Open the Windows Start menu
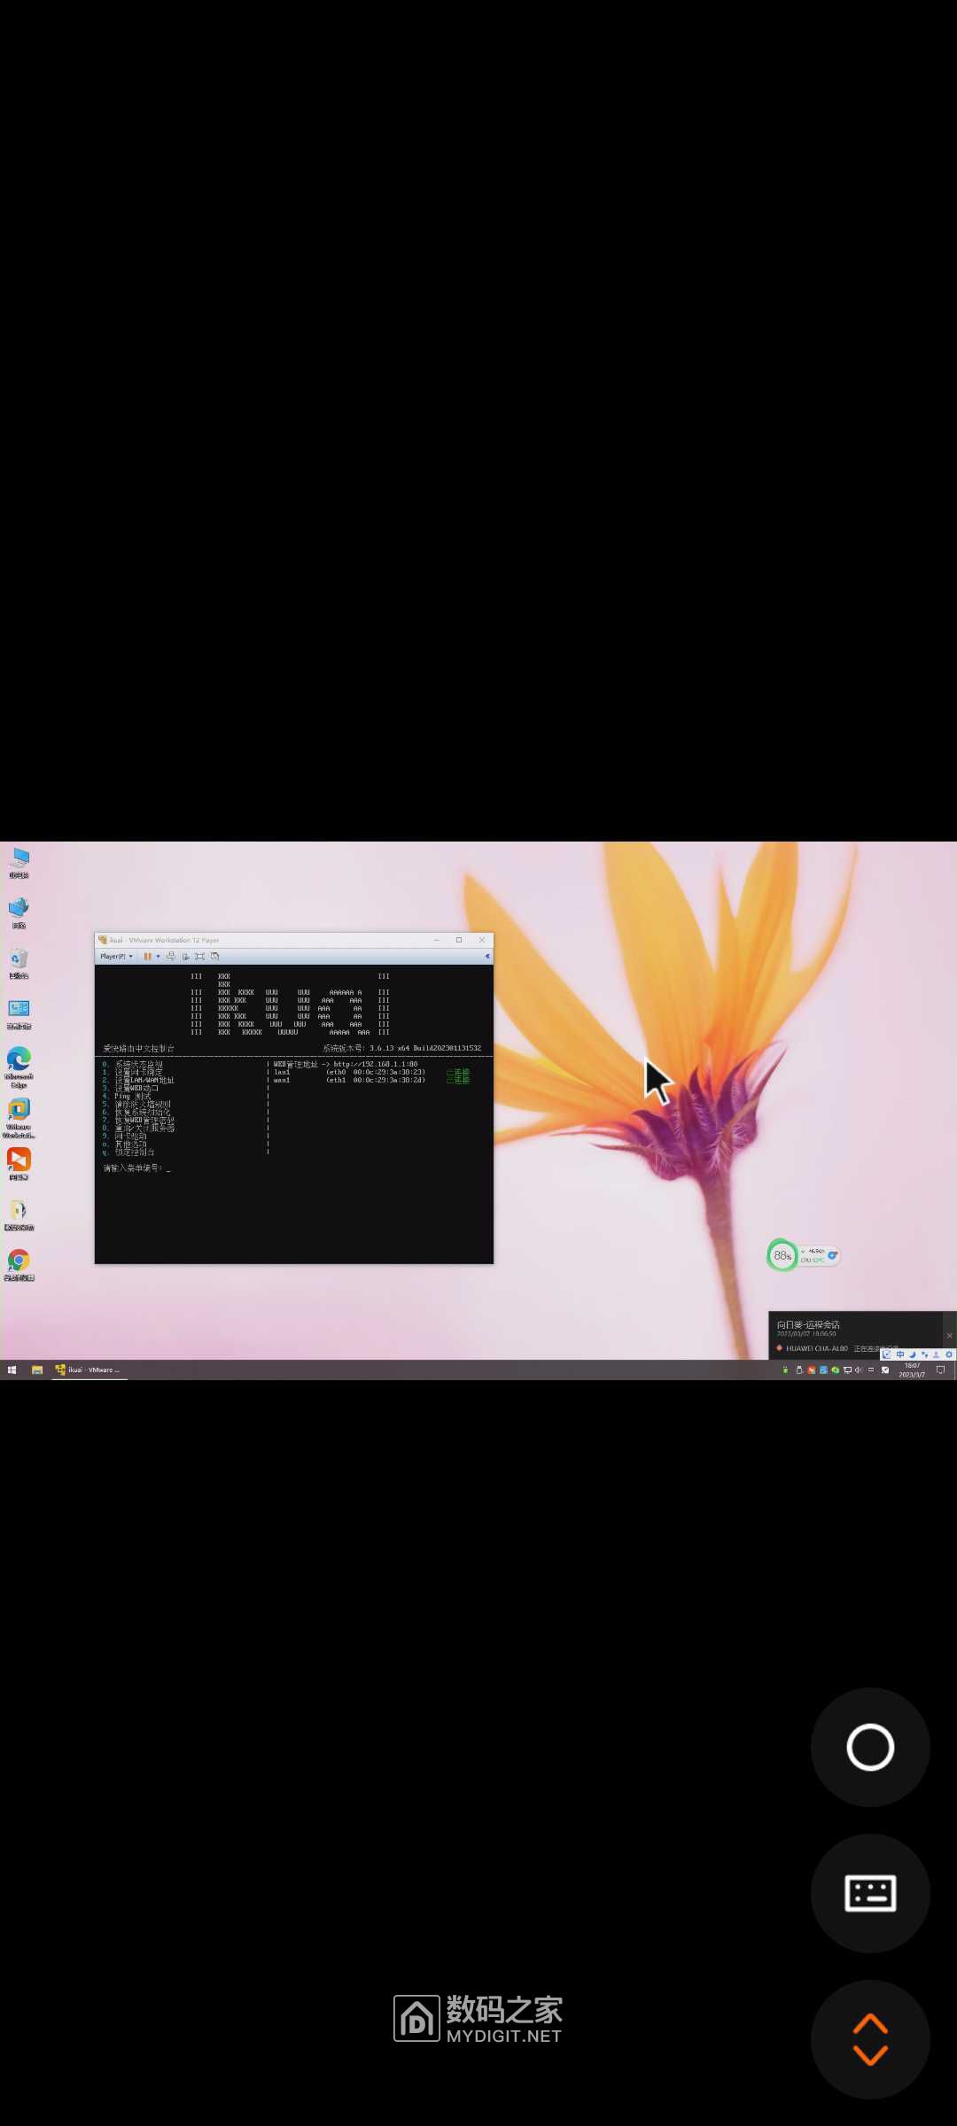This screenshot has height=2126, width=957. (x=12, y=1369)
